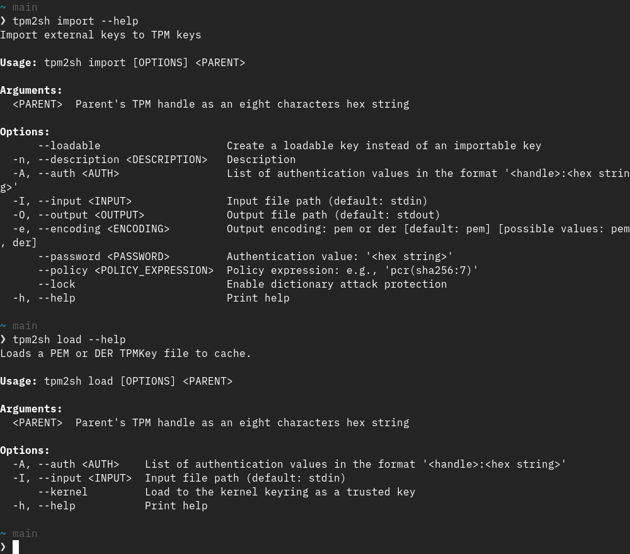Click the 'Usage: tpm2sh load [OPTIONS]' line

coord(116,381)
